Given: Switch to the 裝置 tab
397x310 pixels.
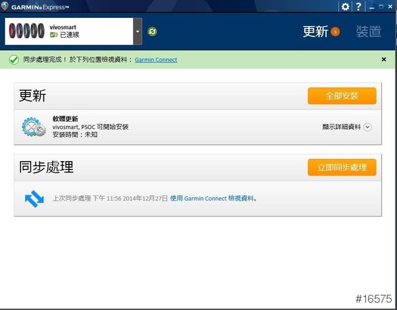Looking at the screenshot, I should (369, 32).
